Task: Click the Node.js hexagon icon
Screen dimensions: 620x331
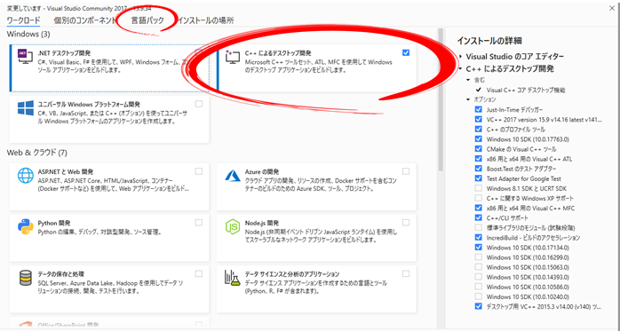Action: [x=233, y=226]
